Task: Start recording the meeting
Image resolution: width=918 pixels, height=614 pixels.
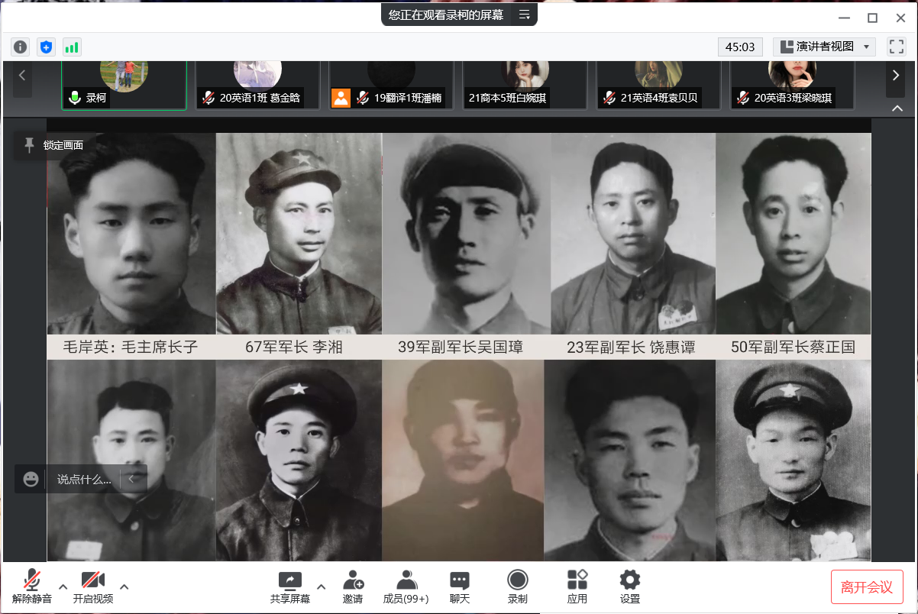Action: pos(517,587)
